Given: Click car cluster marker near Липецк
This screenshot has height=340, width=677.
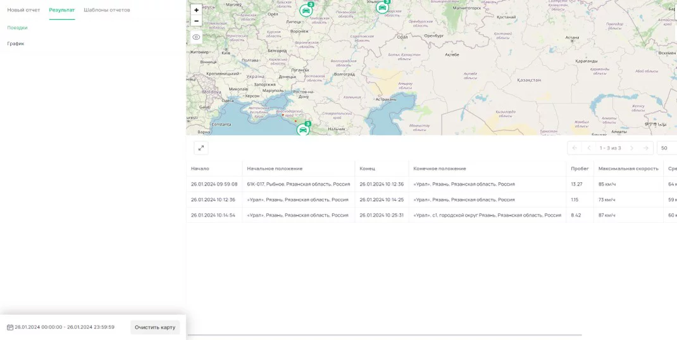Looking at the screenshot, I should click(306, 10).
